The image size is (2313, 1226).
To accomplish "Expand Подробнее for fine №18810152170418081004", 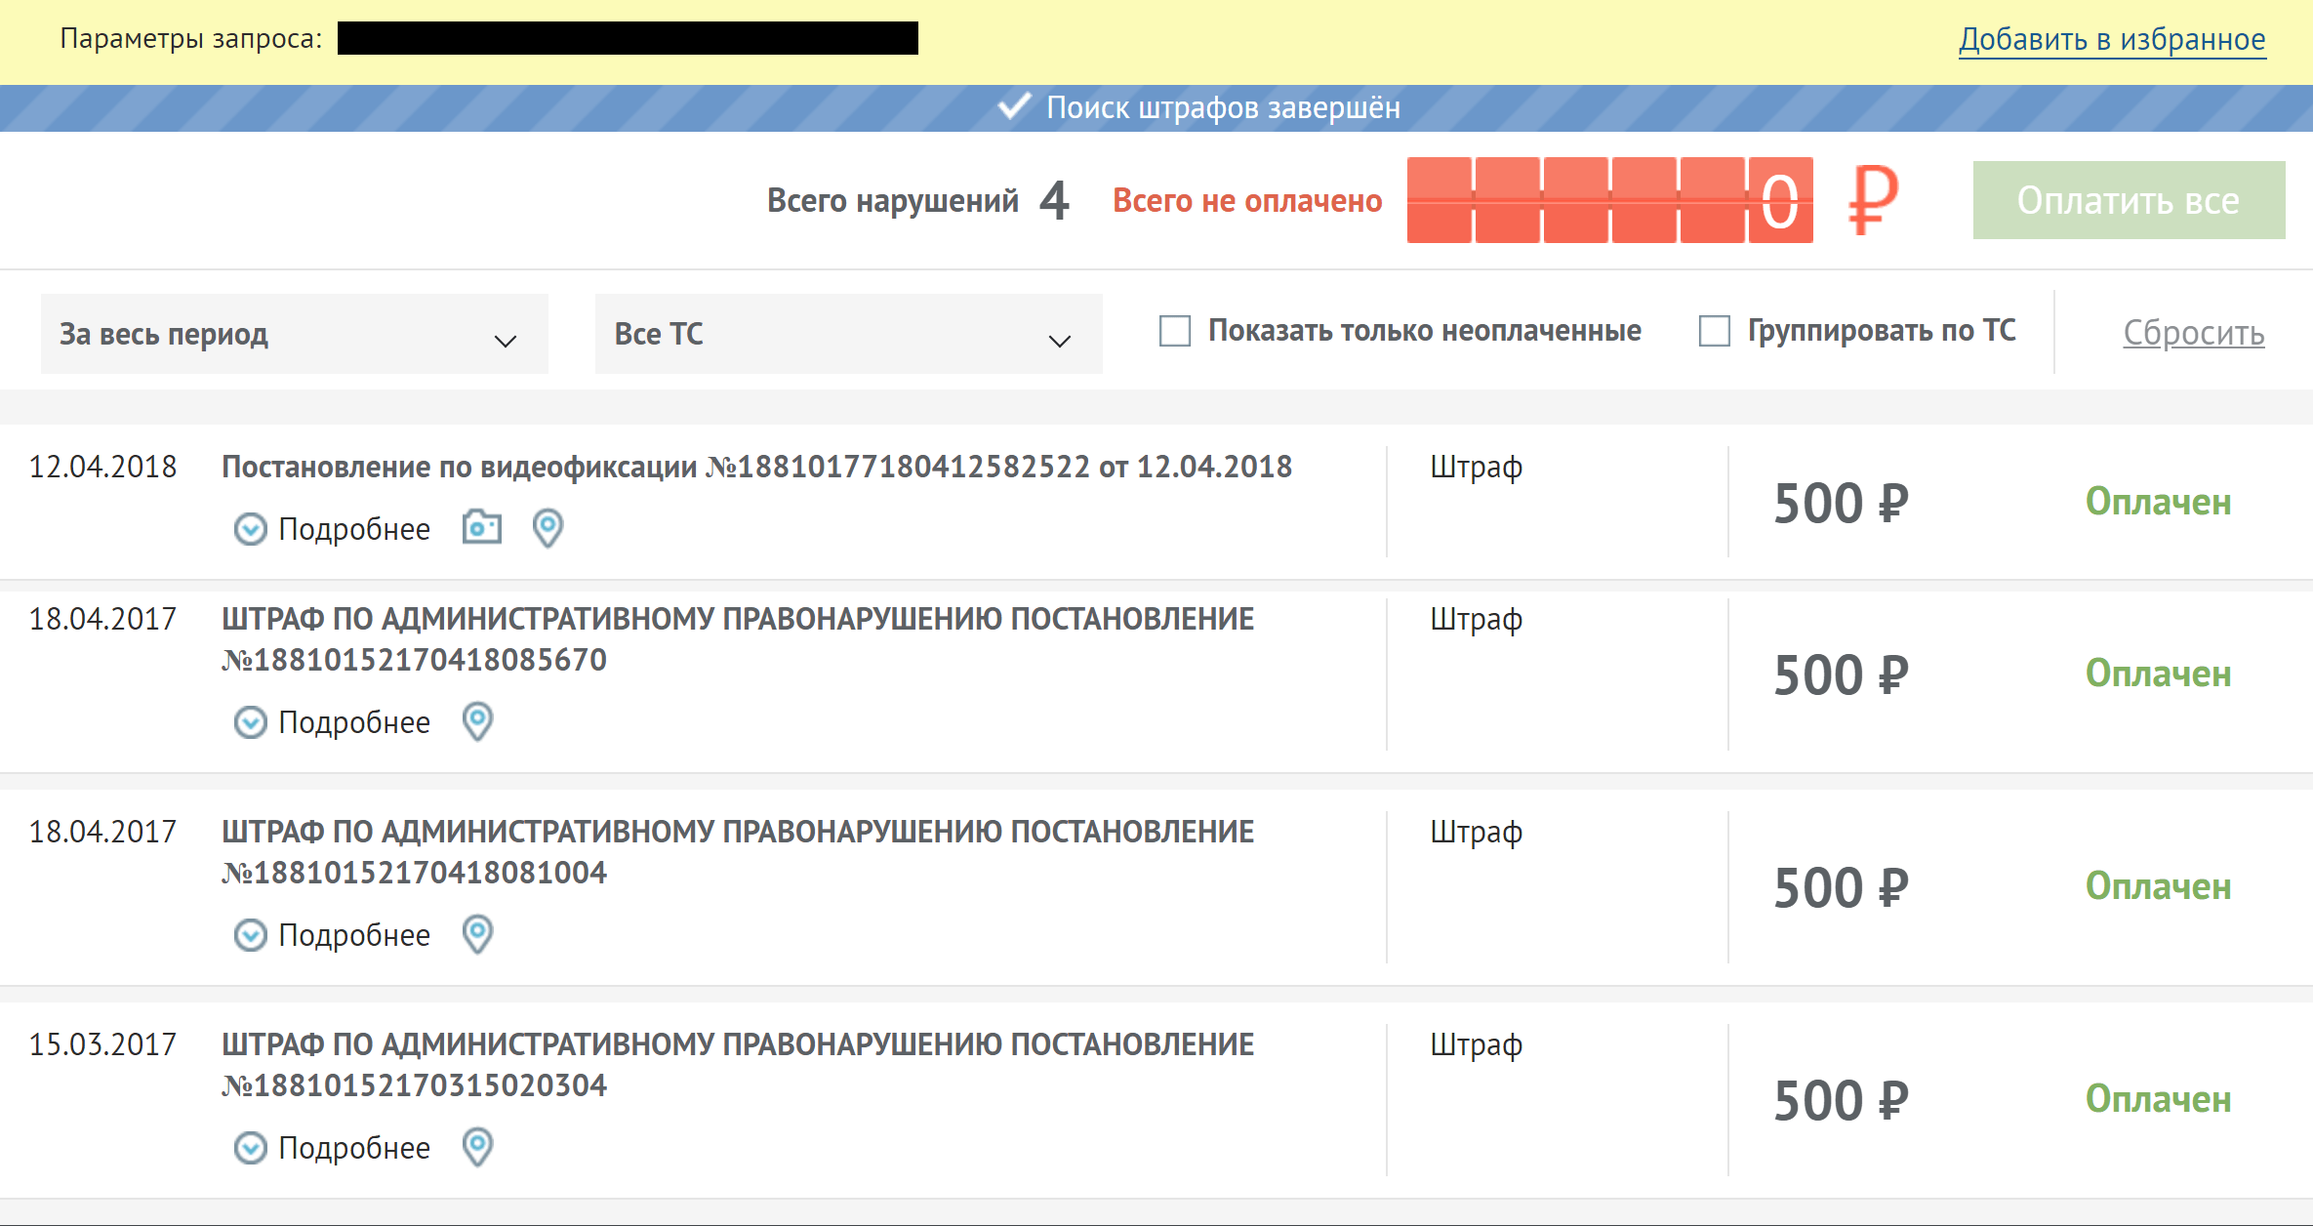I will pos(332,935).
